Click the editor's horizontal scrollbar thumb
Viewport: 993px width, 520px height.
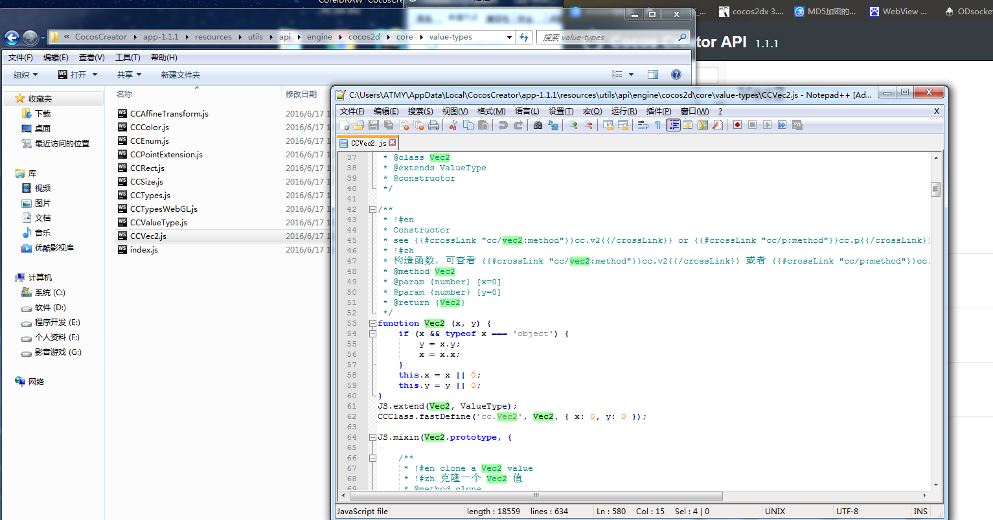tap(536, 495)
